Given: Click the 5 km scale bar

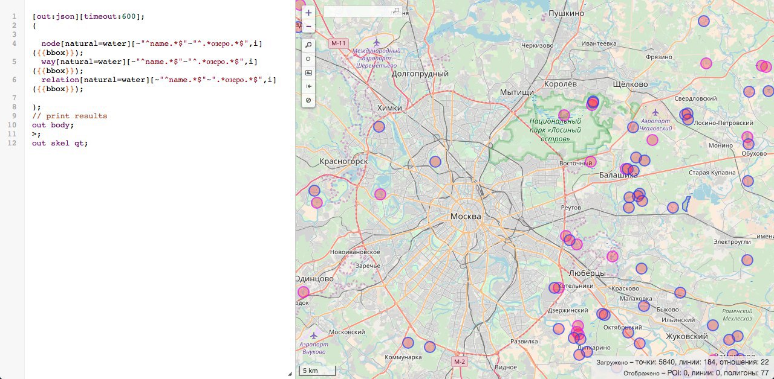Looking at the screenshot, I should coord(317,371).
